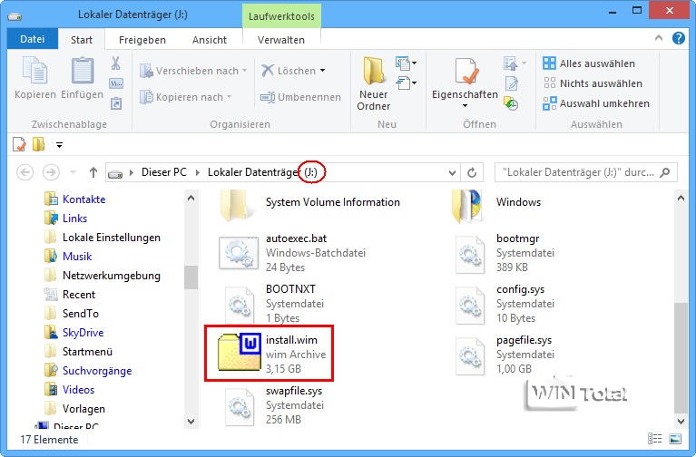The height and width of the screenshot is (457, 696).
Task: Switch to the Verwalten tab
Action: (281, 40)
